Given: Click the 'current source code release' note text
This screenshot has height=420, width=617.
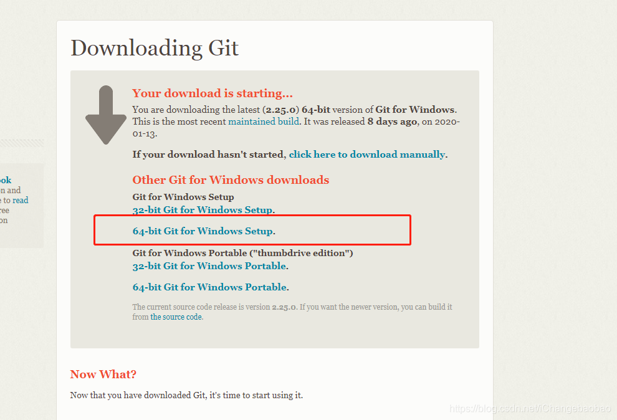Looking at the screenshot, I should [292, 312].
